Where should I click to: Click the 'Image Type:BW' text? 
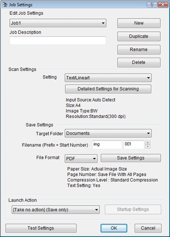[82, 111]
